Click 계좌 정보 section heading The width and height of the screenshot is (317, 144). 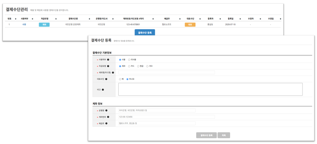[97, 104]
